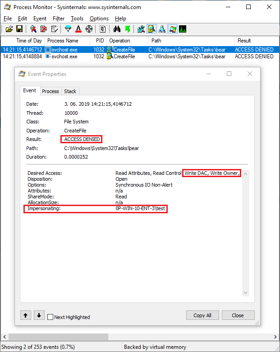Click the ShareMode value Read
This screenshot has width=280, height=352.
click(121, 197)
